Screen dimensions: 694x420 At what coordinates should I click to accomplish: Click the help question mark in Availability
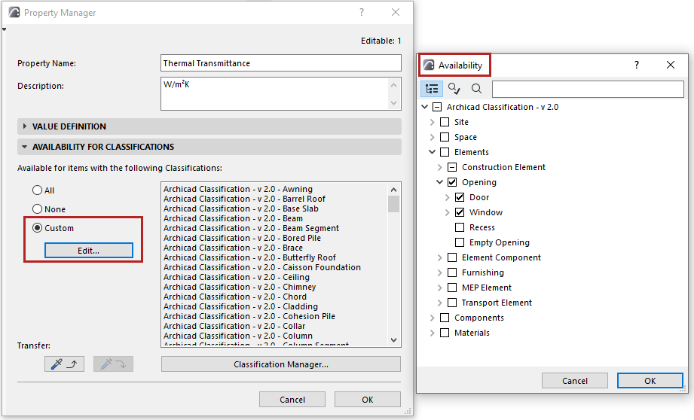tap(637, 65)
